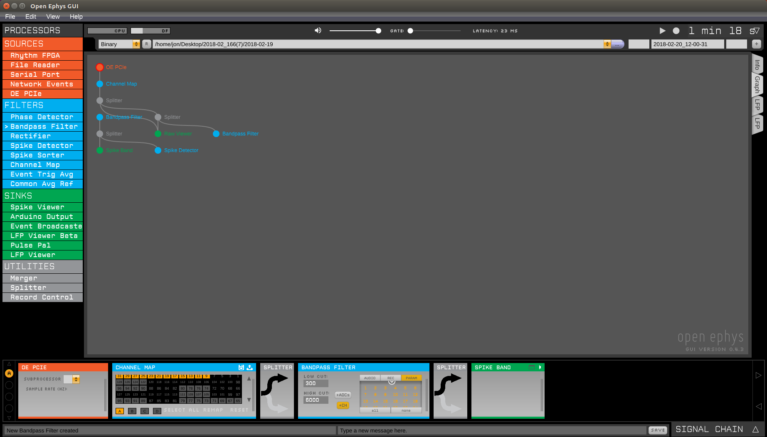Toggle channel bank A in Channel Map
This screenshot has height=437, width=767.
click(x=120, y=411)
